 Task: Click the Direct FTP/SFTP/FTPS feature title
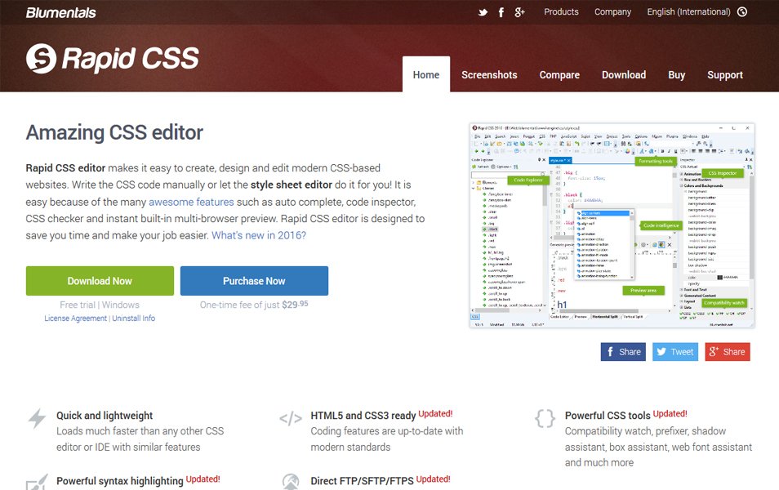pos(363,481)
